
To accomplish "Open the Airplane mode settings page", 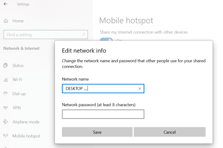I will coord(26,122).
